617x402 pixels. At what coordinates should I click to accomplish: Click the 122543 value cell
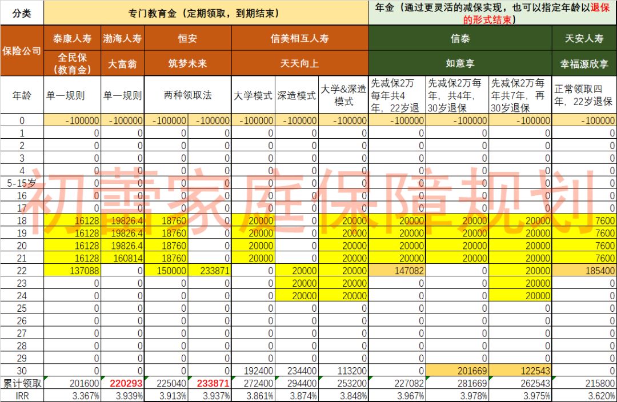[520, 371]
